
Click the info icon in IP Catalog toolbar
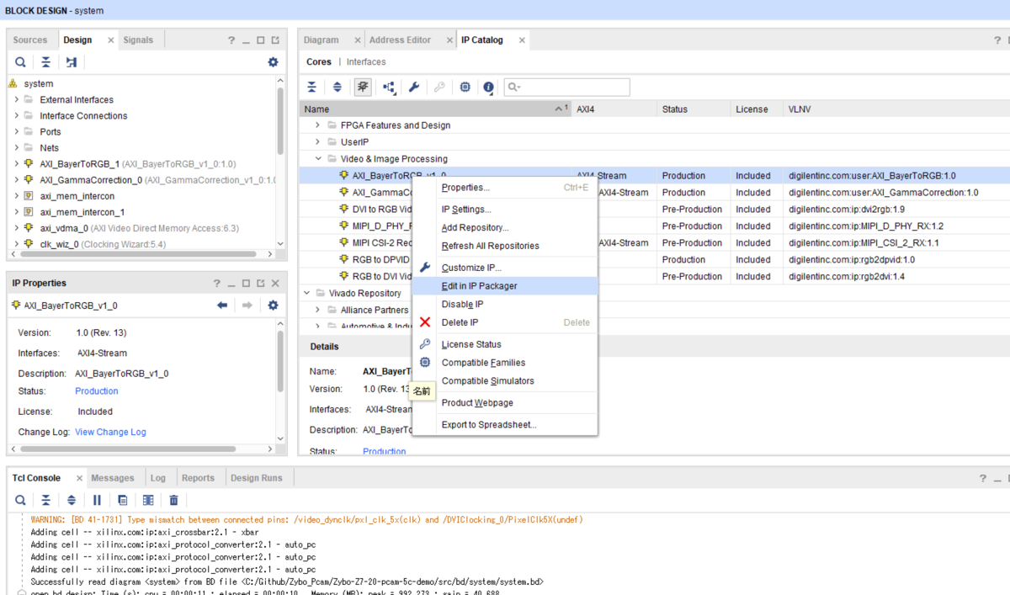pyautogui.click(x=489, y=87)
